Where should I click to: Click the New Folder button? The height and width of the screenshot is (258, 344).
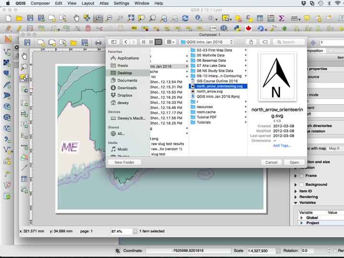[x=124, y=162]
